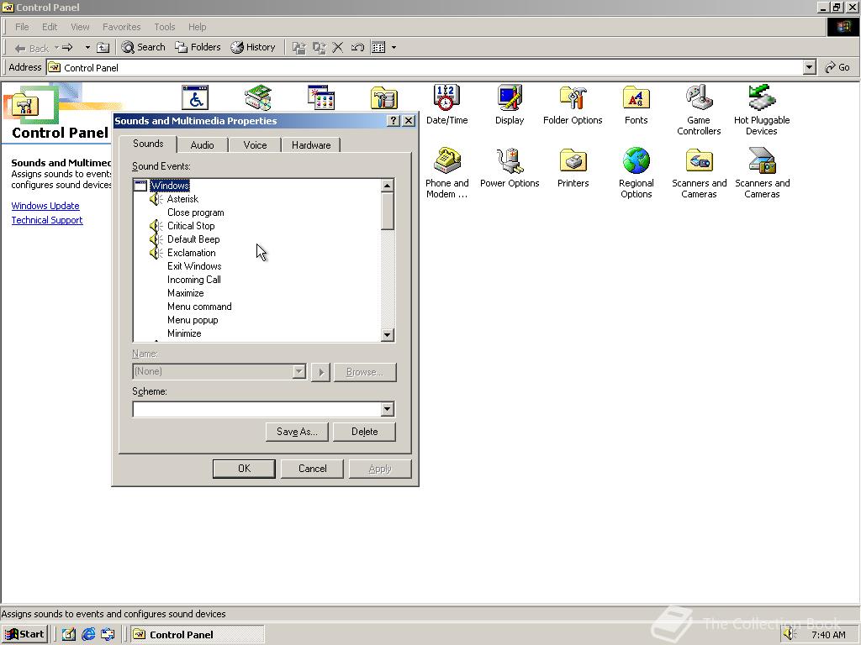Select the Critical Stop sound event
Image resolution: width=861 pixels, height=645 pixels.
191,226
